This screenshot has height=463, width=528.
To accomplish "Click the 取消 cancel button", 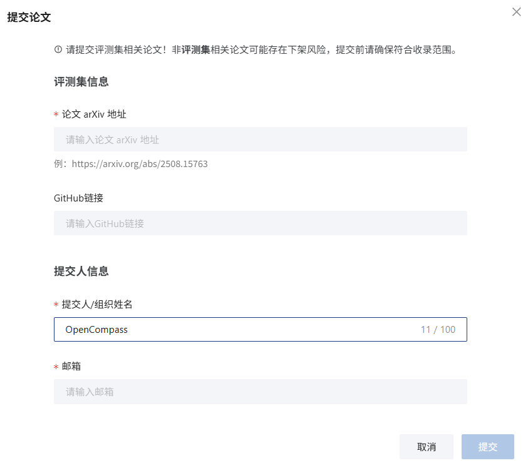I will (426, 446).
